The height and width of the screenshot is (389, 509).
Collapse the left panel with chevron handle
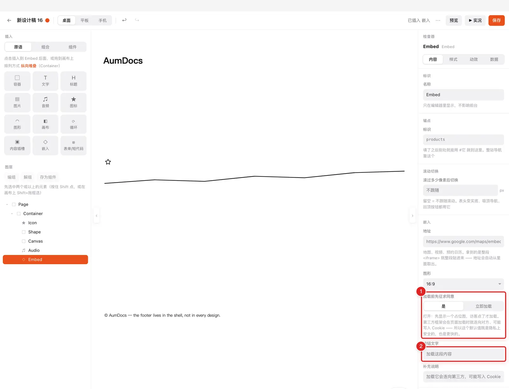click(x=96, y=216)
